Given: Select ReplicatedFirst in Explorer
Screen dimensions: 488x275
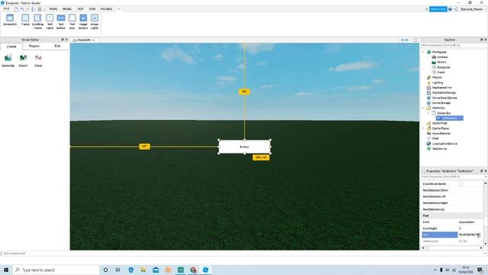Looking at the screenshot, I should coord(441,88).
